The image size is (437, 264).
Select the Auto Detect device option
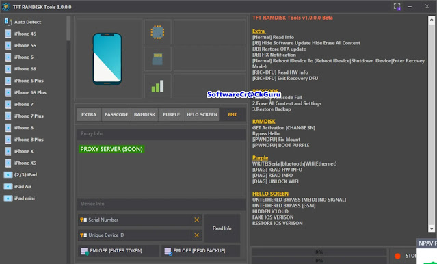pyautogui.click(x=23, y=22)
